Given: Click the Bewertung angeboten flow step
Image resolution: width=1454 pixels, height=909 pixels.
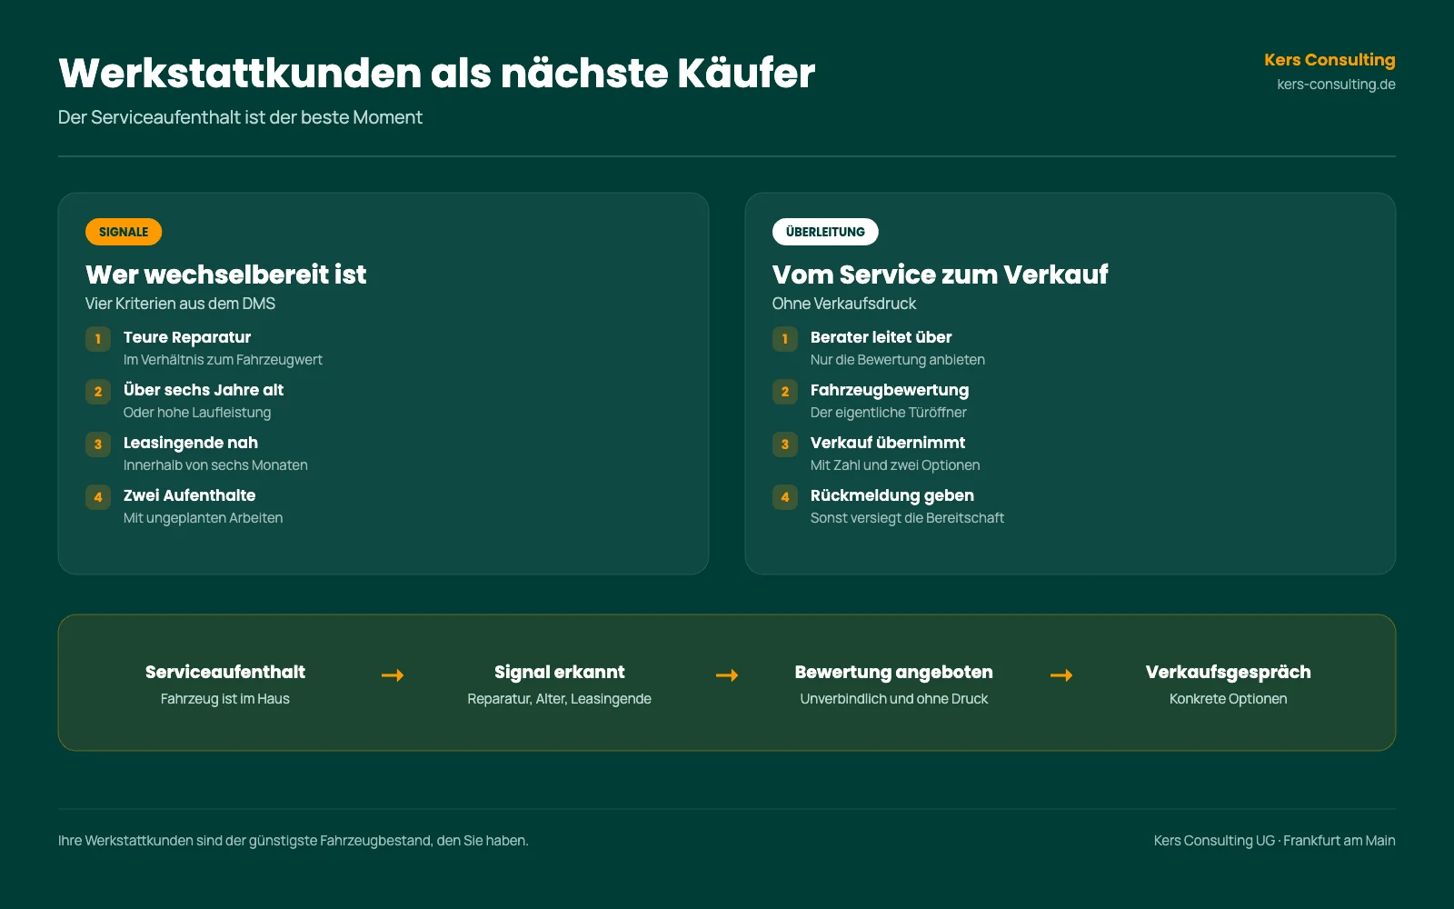Looking at the screenshot, I should coord(894,684).
